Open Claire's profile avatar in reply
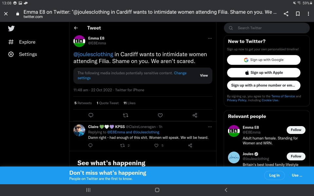Screen dimensions: 314x196 pos(79,130)
